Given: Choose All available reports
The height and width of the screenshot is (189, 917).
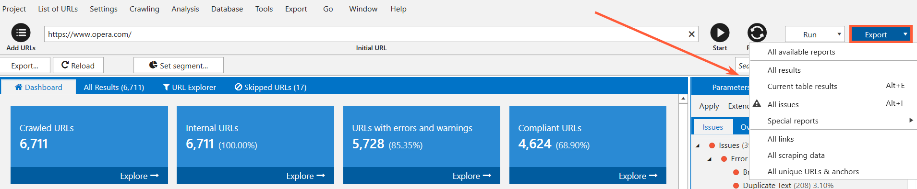Looking at the screenshot, I should click(x=801, y=52).
